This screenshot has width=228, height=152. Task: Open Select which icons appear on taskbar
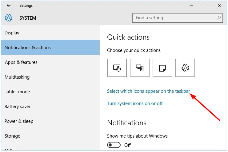(x=148, y=91)
